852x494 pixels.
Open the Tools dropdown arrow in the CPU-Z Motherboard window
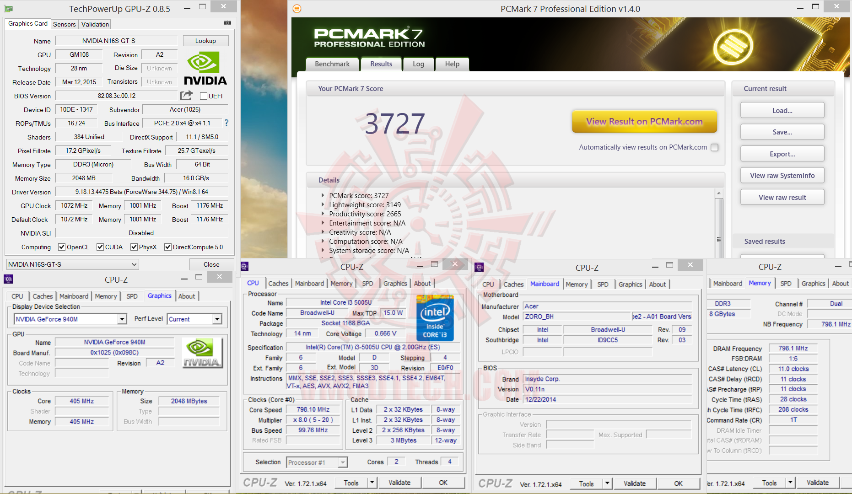(x=607, y=483)
